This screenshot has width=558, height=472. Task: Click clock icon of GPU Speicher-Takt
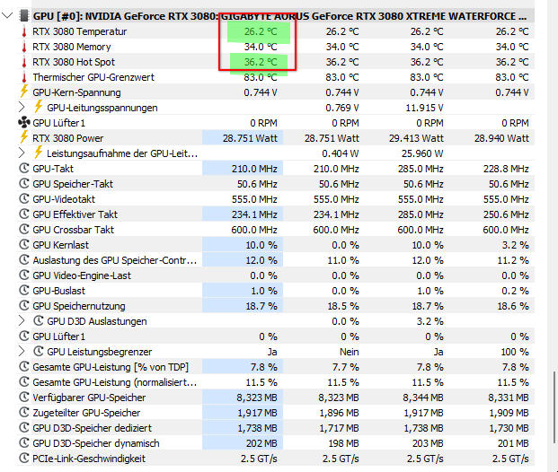(x=24, y=183)
